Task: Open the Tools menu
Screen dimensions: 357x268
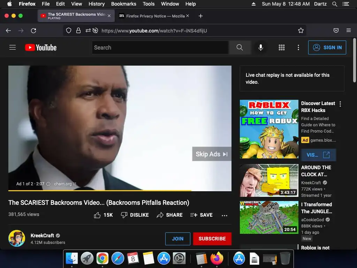Action: point(149,4)
